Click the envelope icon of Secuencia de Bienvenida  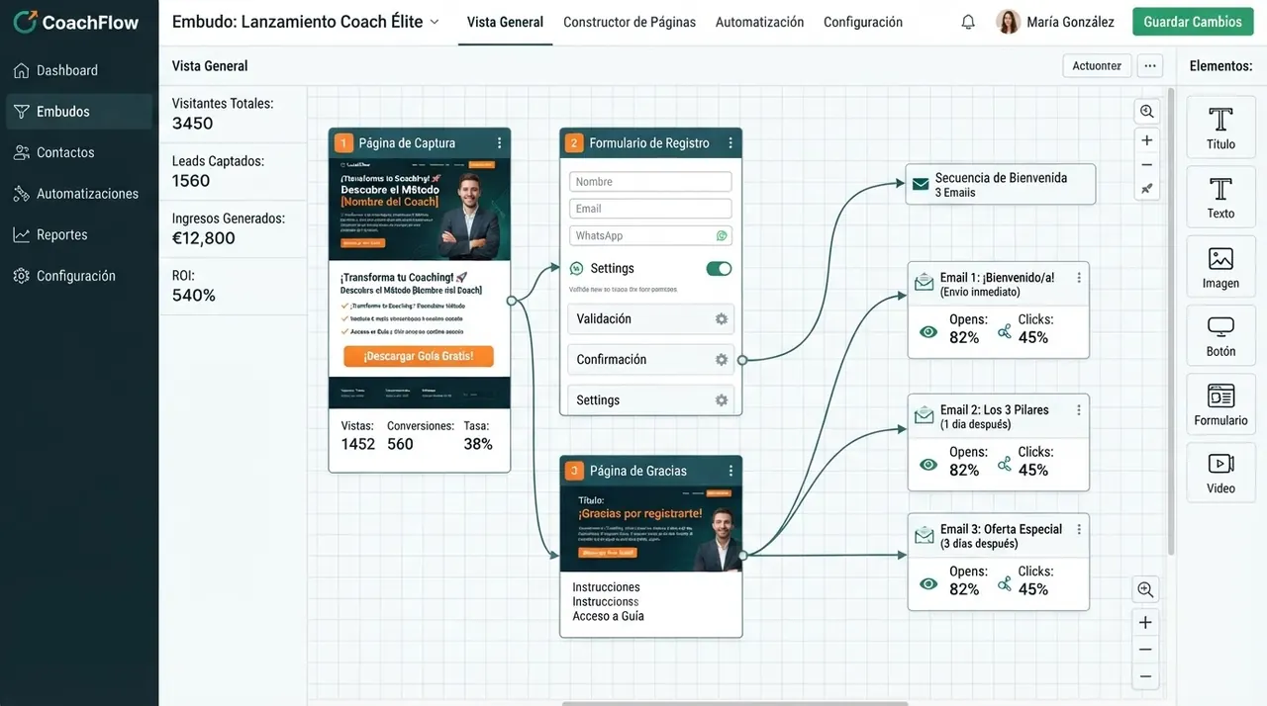(x=921, y=184)
